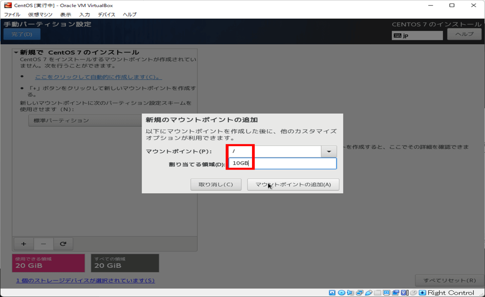Click 取り消し(C) to cancel the dialog
The image size is (485, 297).
click(216, 184)
